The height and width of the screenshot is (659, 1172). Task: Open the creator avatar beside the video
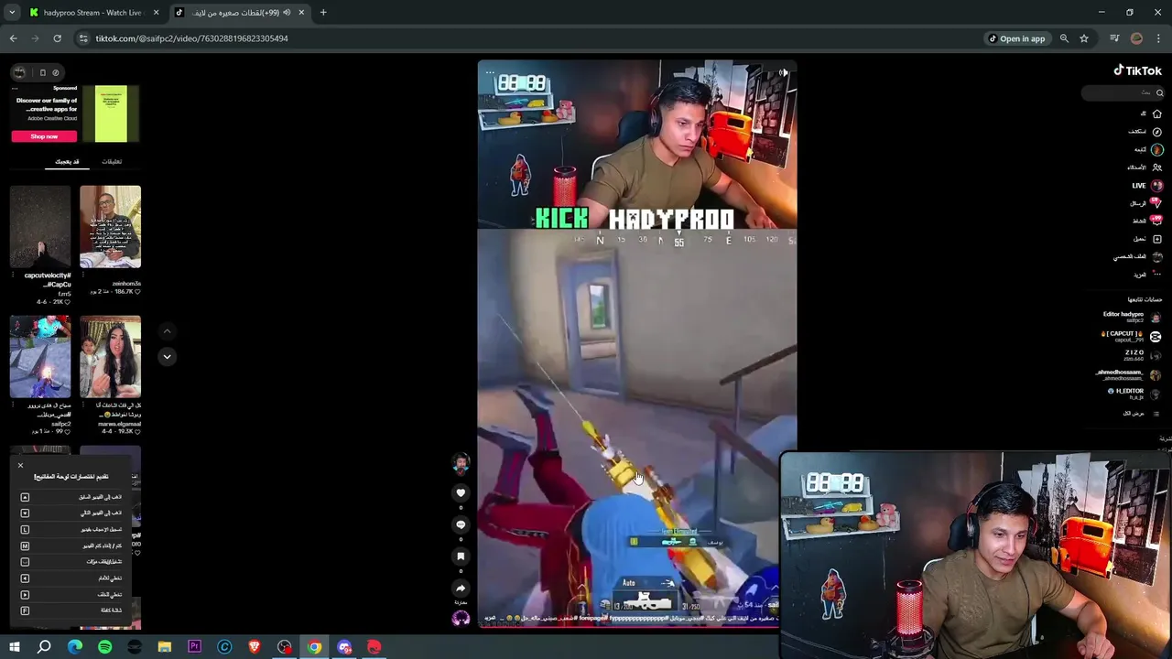[x=461, y=462]
